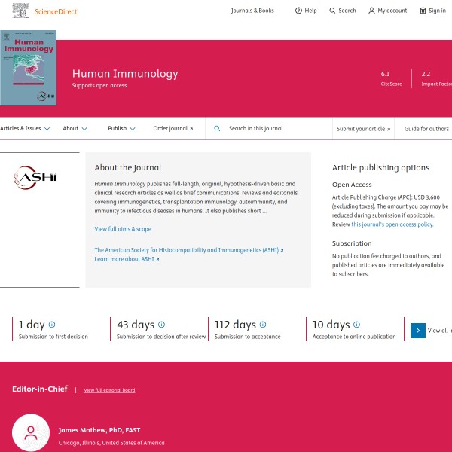Image resolution: width=452 pixels, height=452 pixels.
Task: Expand the Articles & Issues dropdown
Action: [x=25, y=129]
